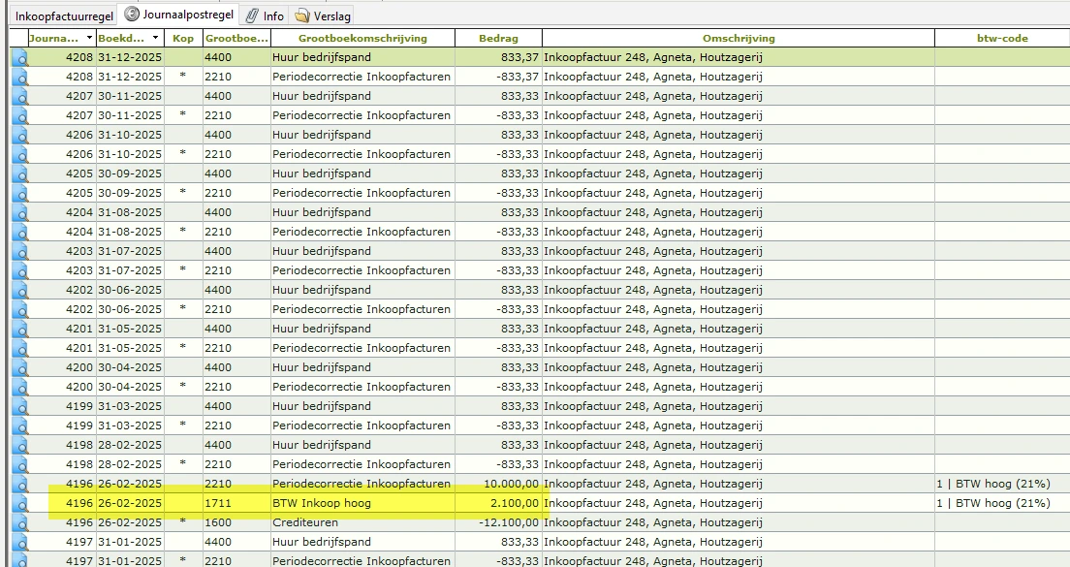Open detail icon for journal 4208 Huur bedrijfspand row
1070x567 pixels.
pyautogui.click(x=19, y=57)
